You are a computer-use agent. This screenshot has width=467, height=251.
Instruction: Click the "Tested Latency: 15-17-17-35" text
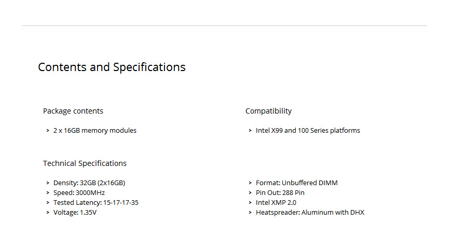click(x=96, y=203)
